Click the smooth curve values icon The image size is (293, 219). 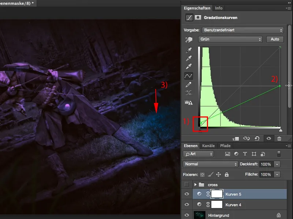(189, 93)
